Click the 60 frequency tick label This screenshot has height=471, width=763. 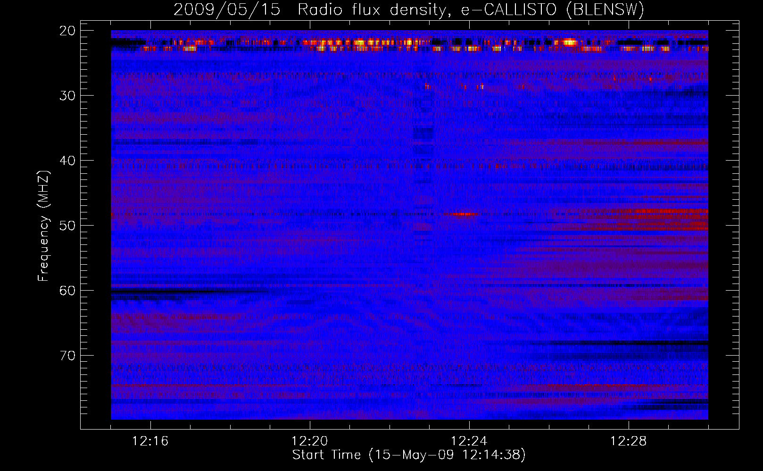tap(68, 291)
